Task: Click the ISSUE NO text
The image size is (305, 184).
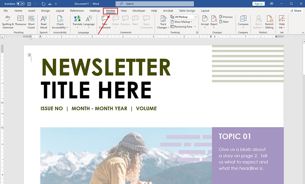Action: tap(52, 108)
